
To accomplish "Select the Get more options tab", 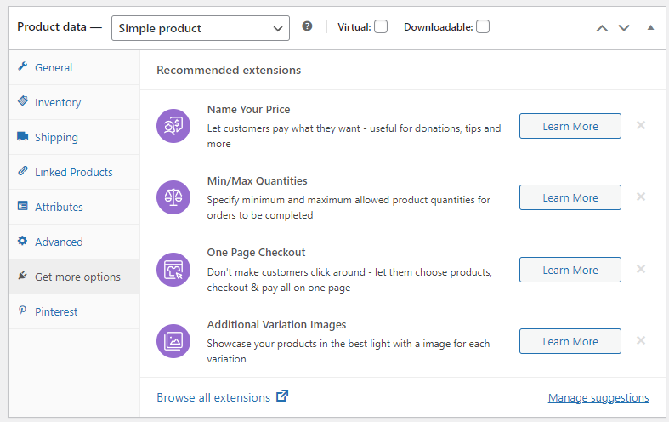I will click(74, 277).
